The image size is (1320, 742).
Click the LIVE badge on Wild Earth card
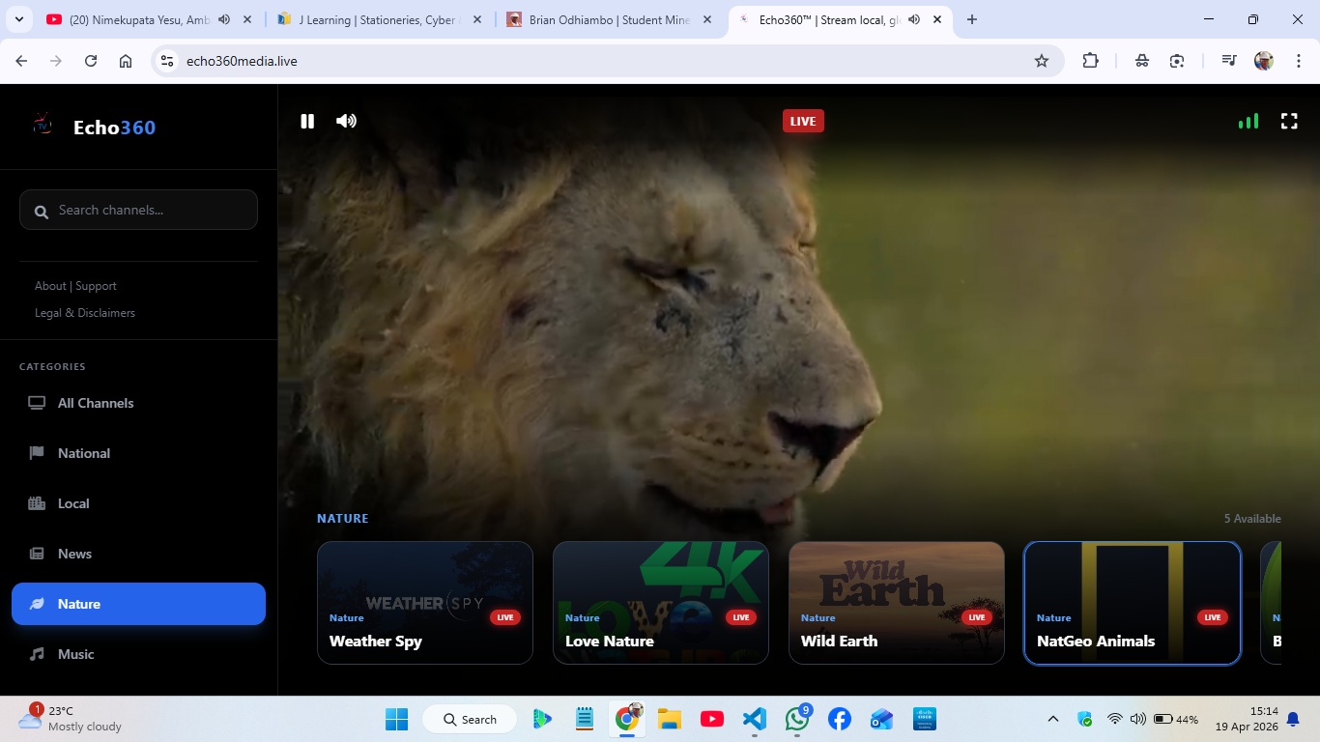pyautogui.click(x=977, y=617)
